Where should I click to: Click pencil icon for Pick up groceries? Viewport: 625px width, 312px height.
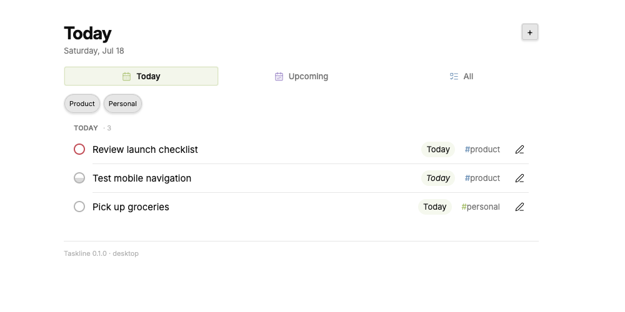(x=519, y=207)
